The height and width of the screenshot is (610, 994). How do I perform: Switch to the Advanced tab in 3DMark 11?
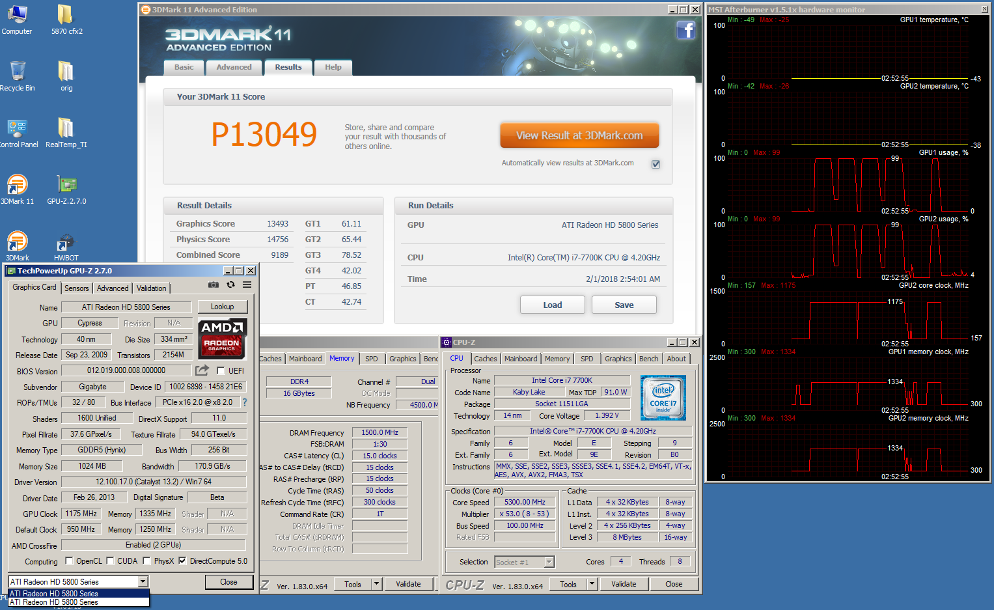pyautogui.click(x=234, y=67)
